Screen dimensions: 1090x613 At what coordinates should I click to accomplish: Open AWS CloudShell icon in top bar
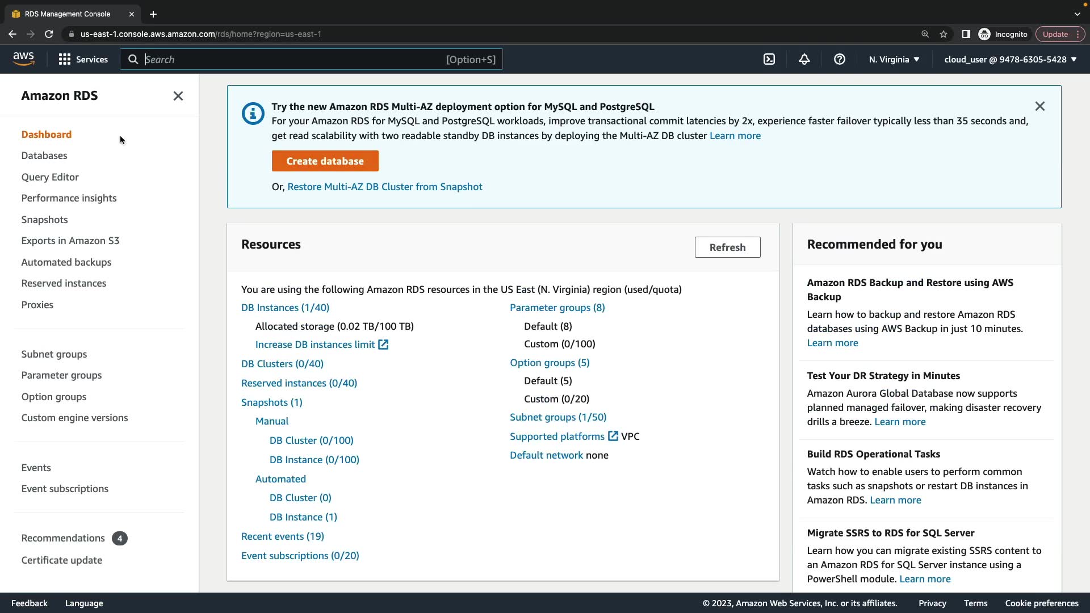(769, 59)
